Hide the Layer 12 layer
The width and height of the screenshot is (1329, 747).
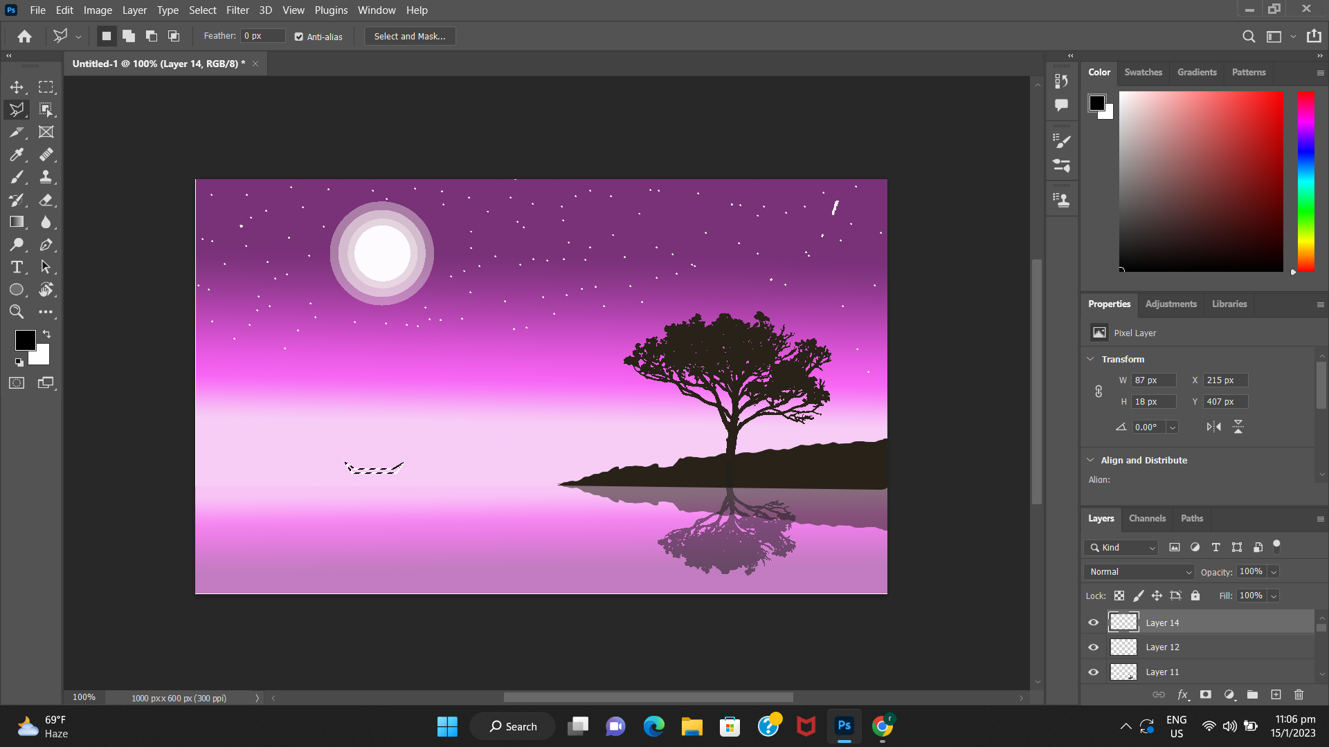pos(1093,647)
